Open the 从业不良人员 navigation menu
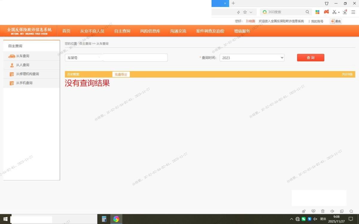This screenshot has width=359, height=224. [92, 31]
